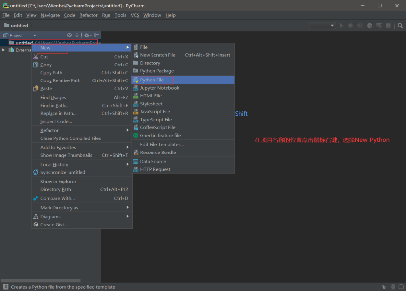Click the Stop square icon in toolbar

pos(388,25)
